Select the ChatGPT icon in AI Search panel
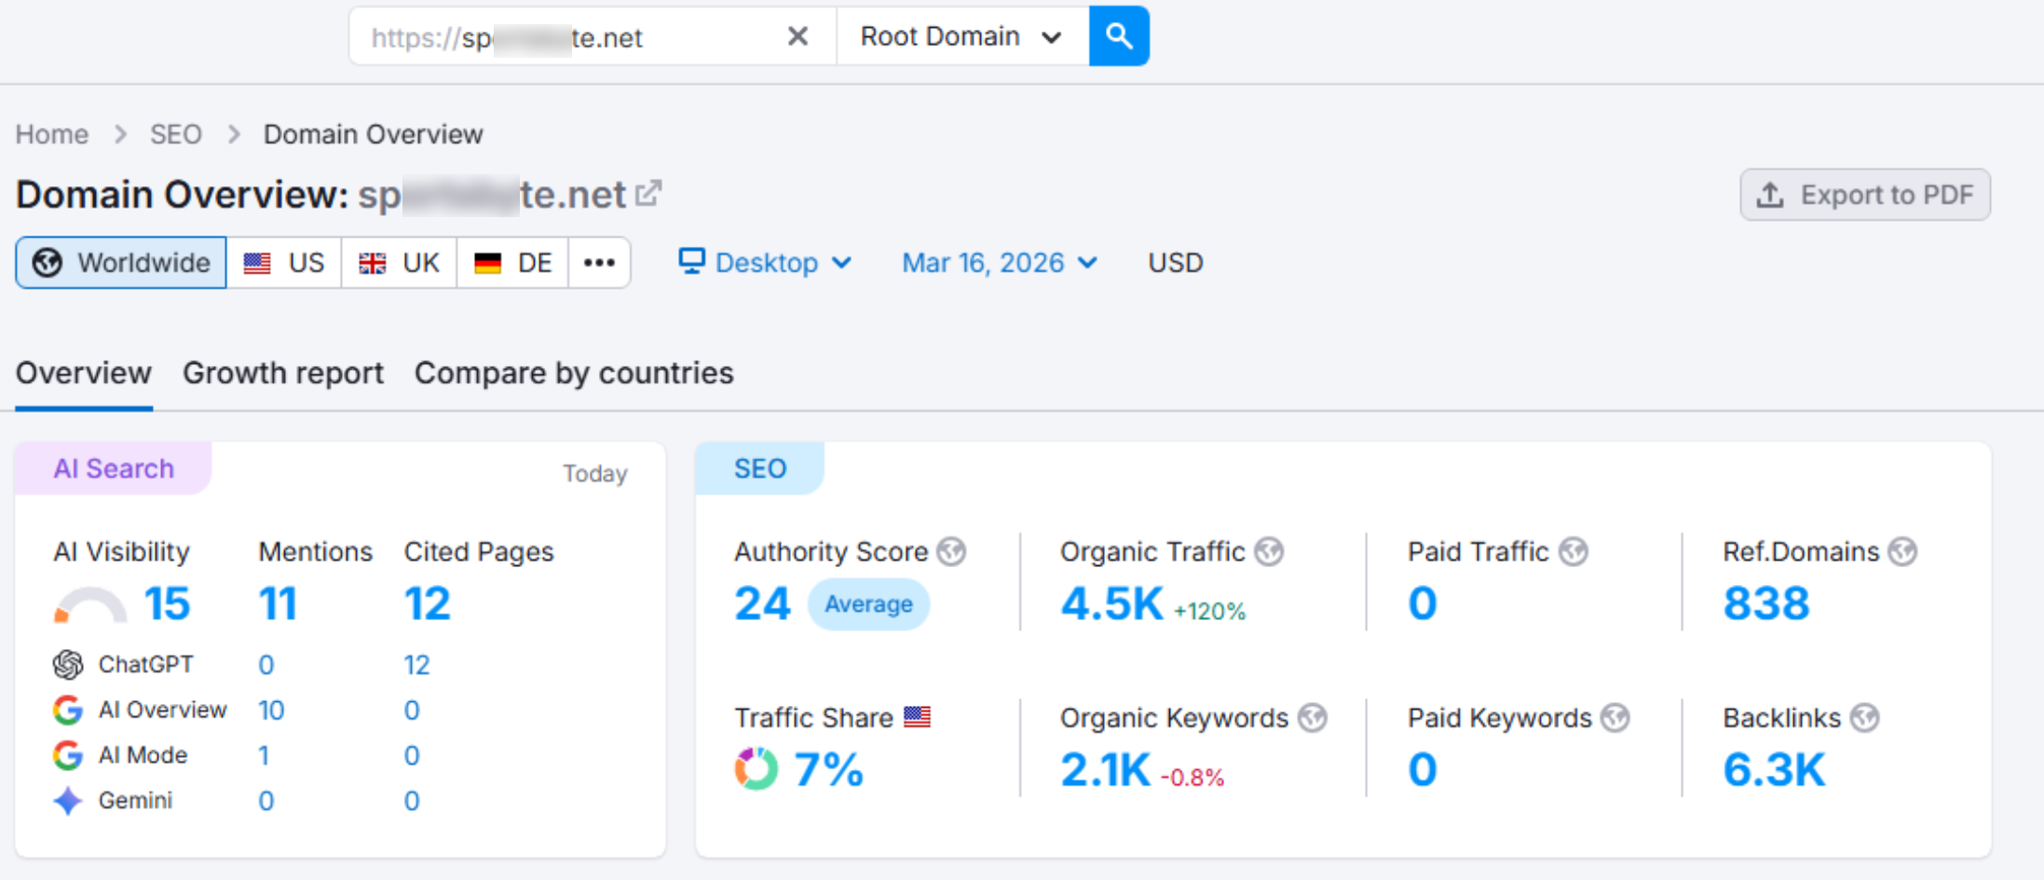The width and height of the screenshot is (2044, 880). tap(66, 664)
